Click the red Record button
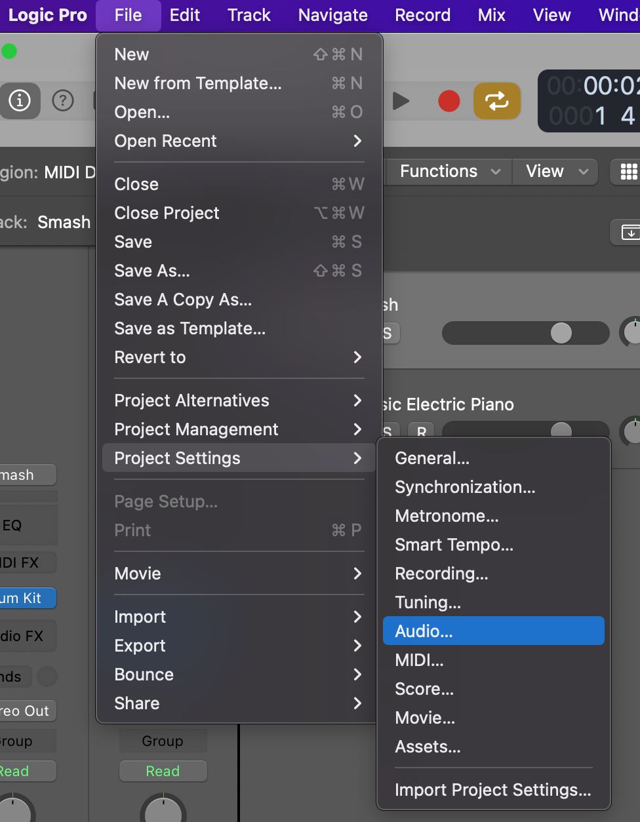640x822 pixels. pos(449,101)
